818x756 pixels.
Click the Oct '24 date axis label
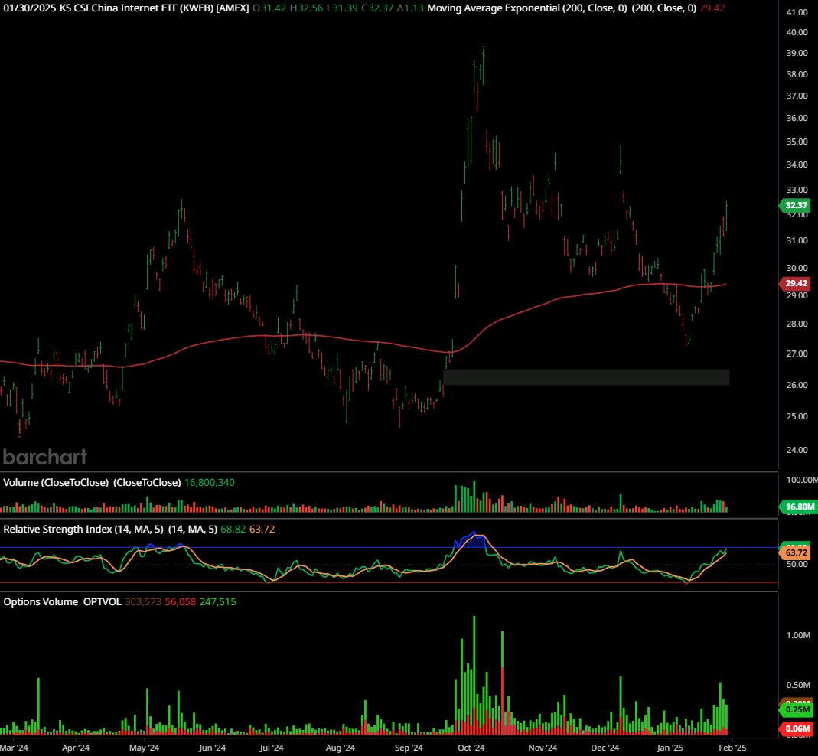point(471,747)
